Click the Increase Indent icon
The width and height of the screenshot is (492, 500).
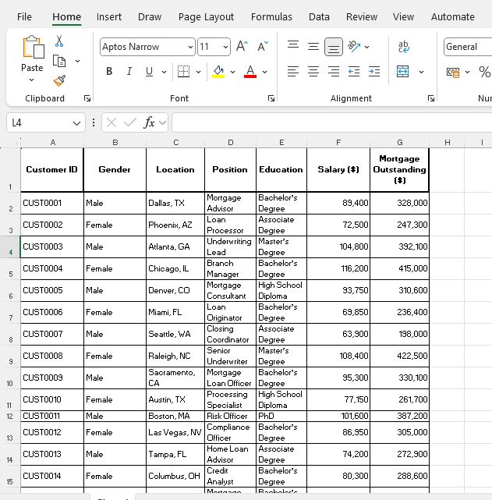click(374, 72)
